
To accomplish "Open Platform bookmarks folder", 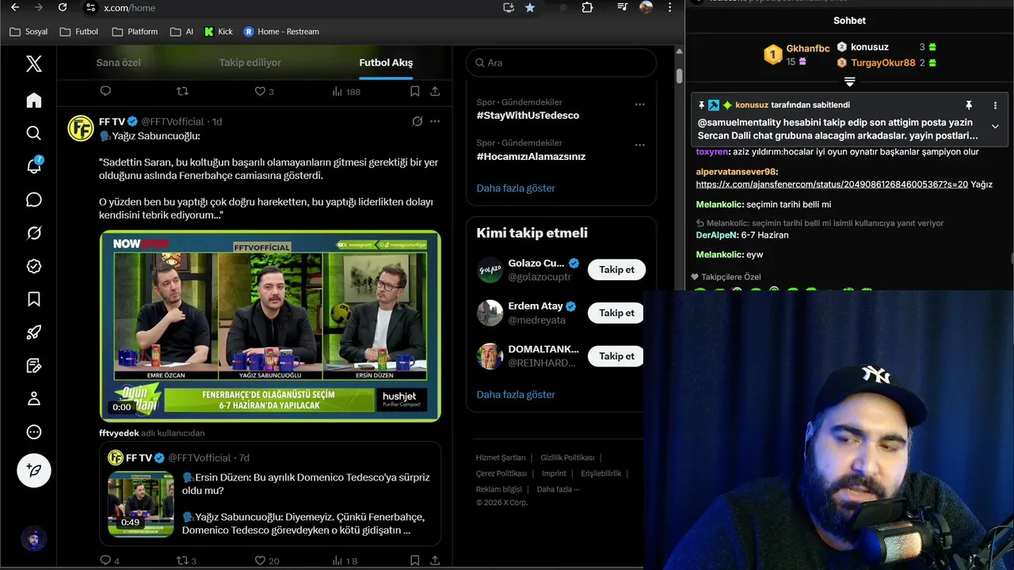I will click(135, 32).
